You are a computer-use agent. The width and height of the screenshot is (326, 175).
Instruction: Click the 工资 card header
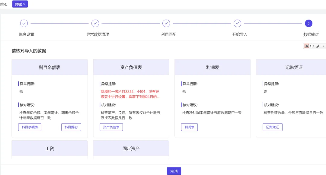click(50, 148)
